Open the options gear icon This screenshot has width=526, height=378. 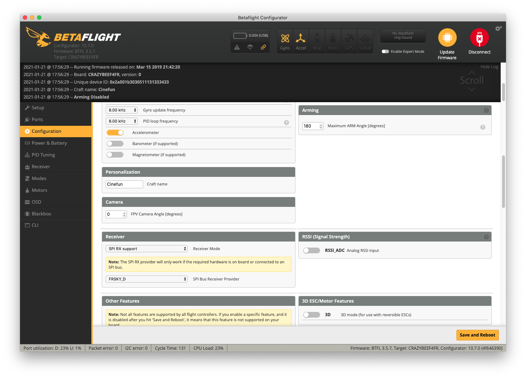[x=499, y=28]
